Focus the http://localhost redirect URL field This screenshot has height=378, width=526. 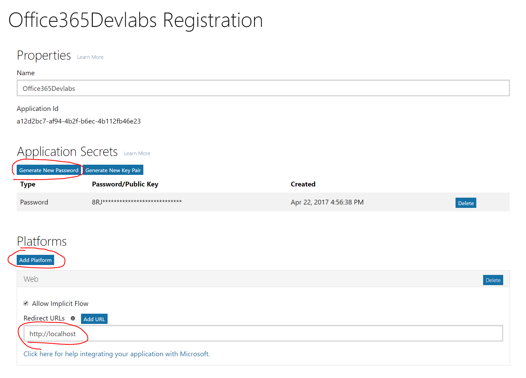pyautogui.click(x=263, y=333)
